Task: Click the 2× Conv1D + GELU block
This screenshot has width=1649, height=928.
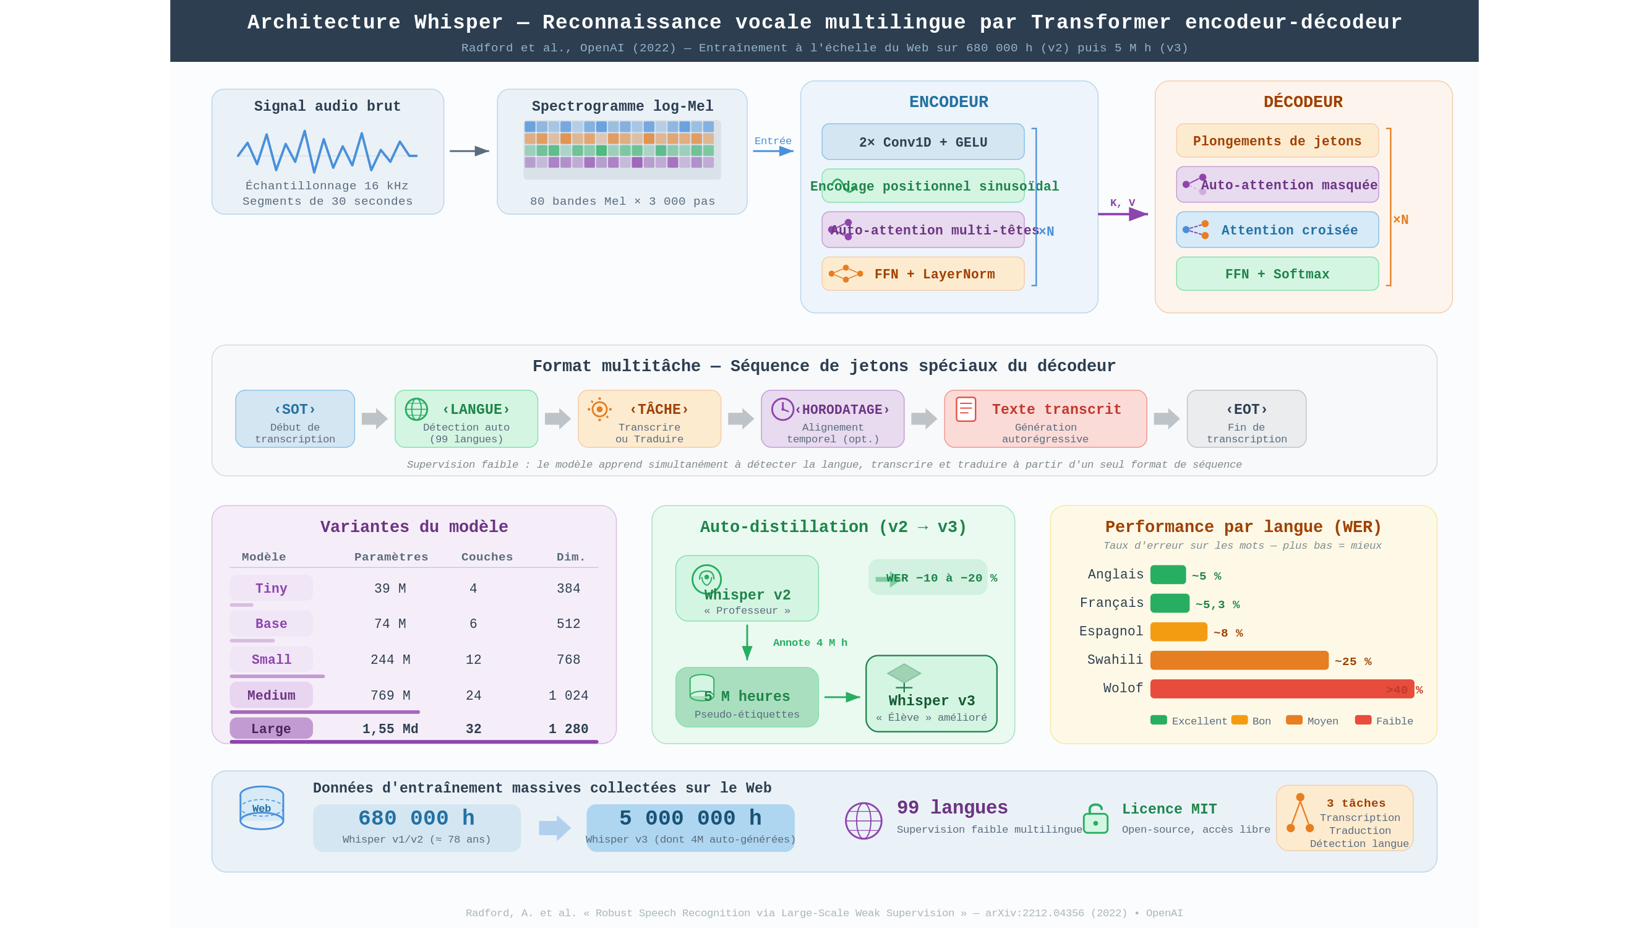Action: (922, 142)
